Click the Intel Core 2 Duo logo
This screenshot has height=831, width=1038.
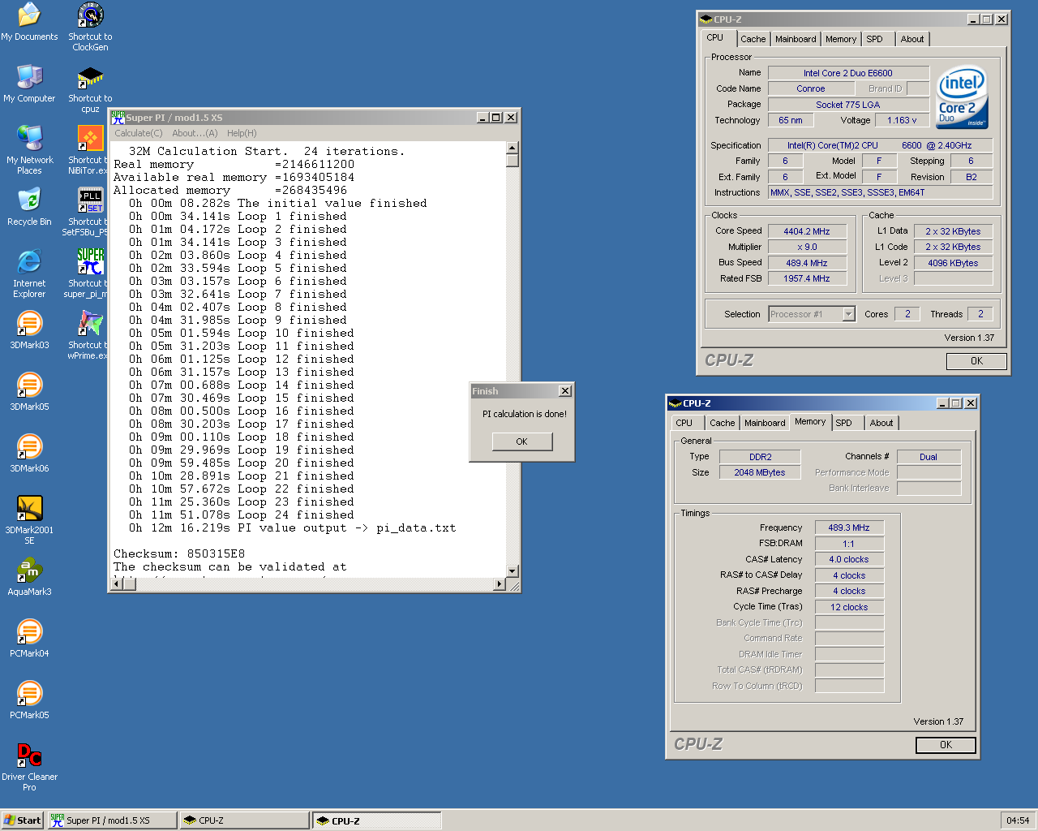962,97
